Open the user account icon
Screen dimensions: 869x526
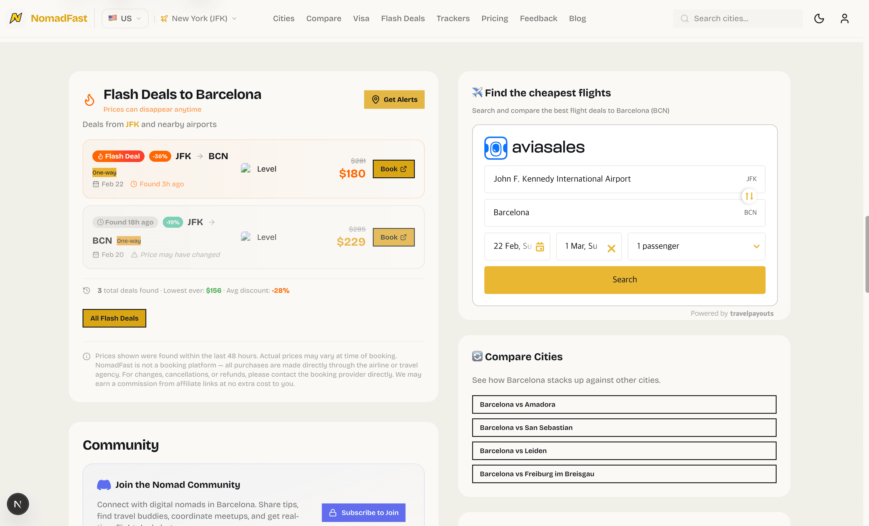pos(845,18)
